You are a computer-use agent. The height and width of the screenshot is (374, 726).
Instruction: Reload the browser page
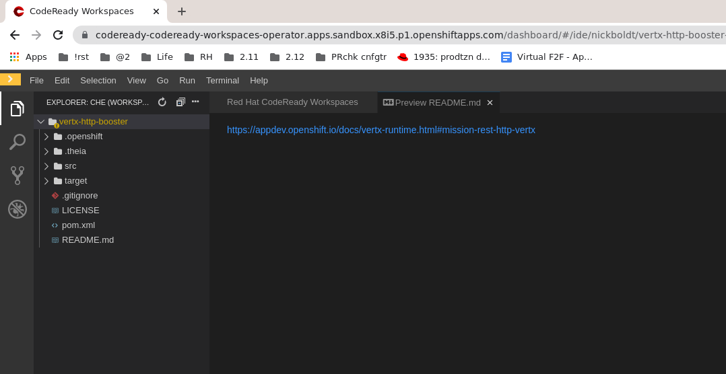[x=58, y=35]
